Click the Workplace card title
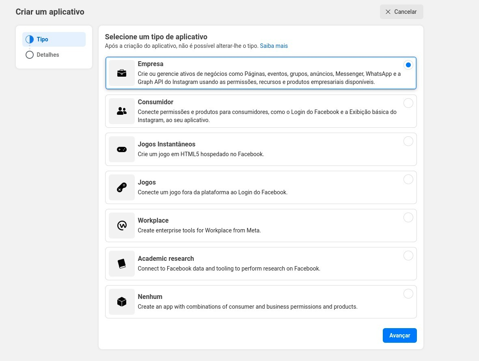479x361 pixels. pos(153,220)
